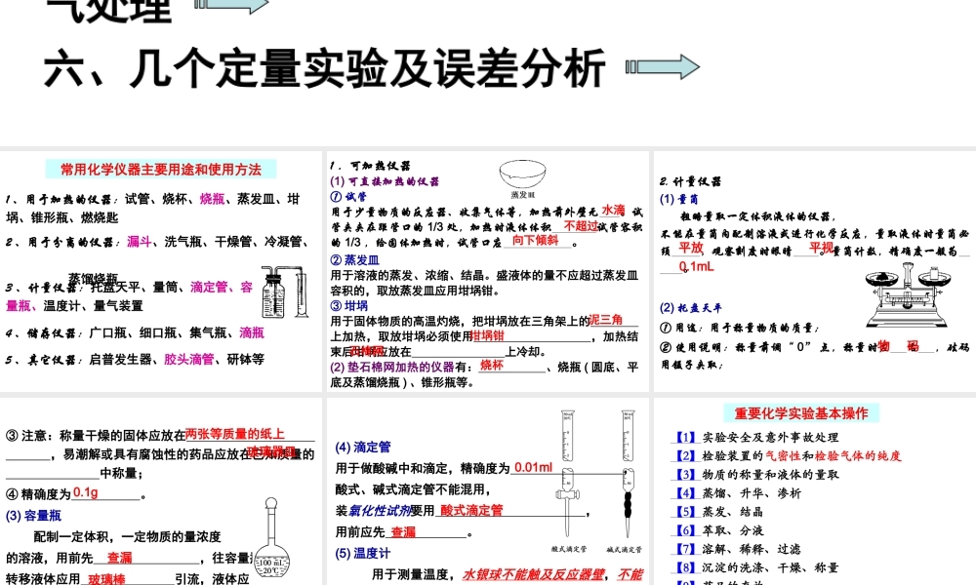Screen dimensions: 976x585
Task: Click the blue subheading (3) 容量瓶
Action: click(33, 516)
